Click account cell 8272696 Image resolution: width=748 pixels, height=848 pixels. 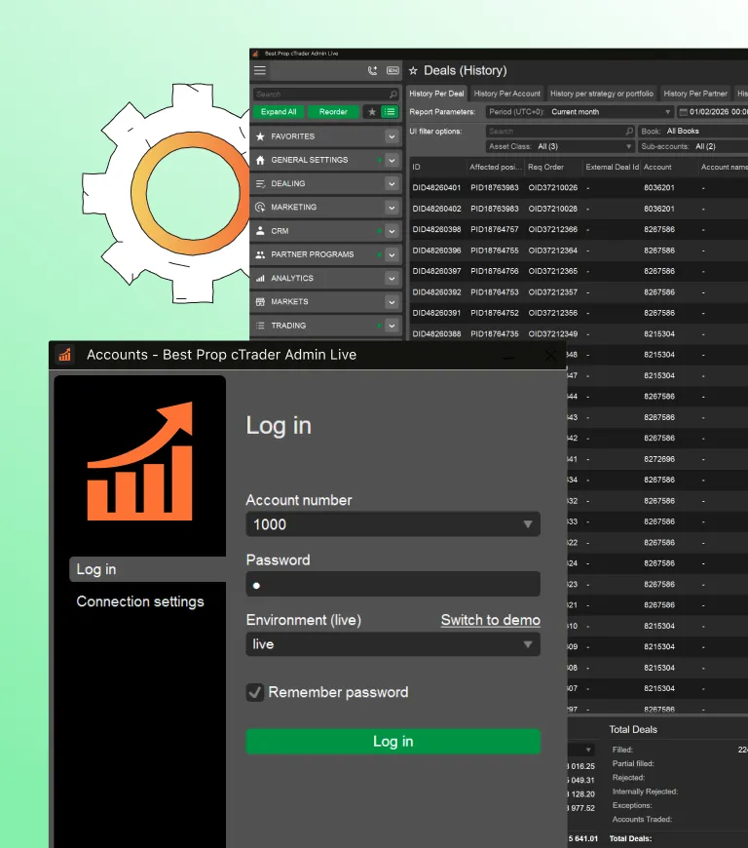[659, 459]
